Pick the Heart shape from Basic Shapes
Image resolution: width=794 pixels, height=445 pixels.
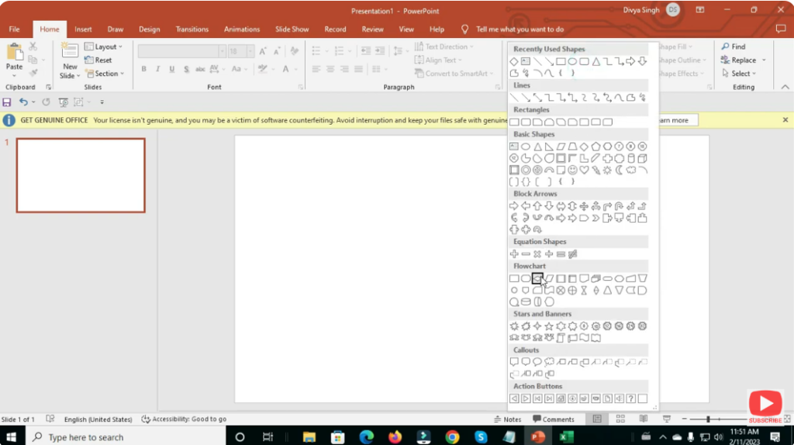point(584,170)
